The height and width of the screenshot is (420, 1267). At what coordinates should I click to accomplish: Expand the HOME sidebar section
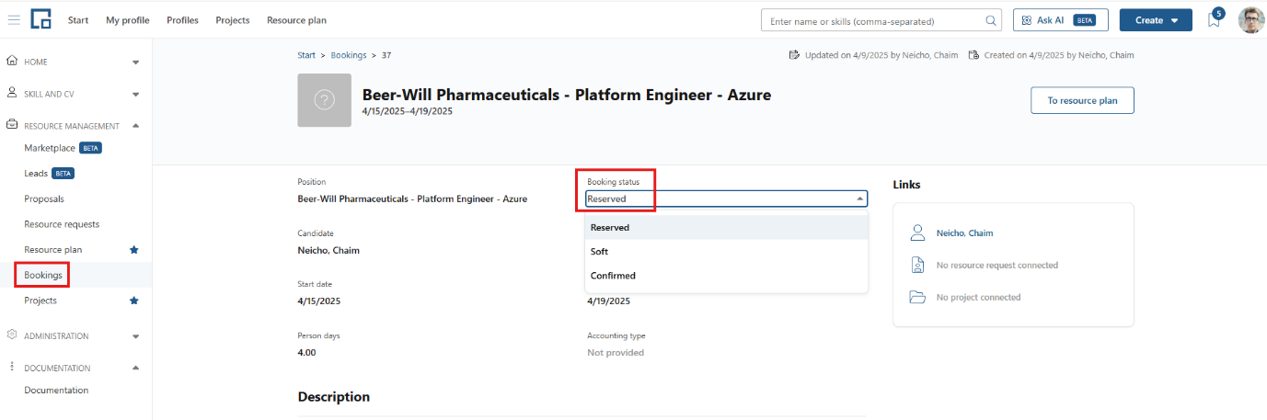(x=136, y=62)
